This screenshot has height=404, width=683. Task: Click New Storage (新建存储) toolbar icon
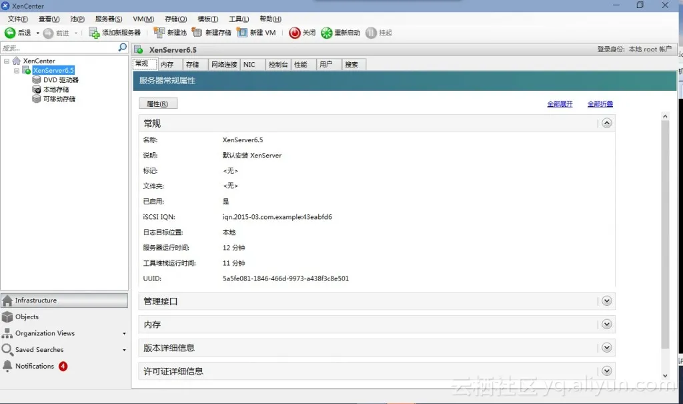pyautogui.click(x=197, y=33)
